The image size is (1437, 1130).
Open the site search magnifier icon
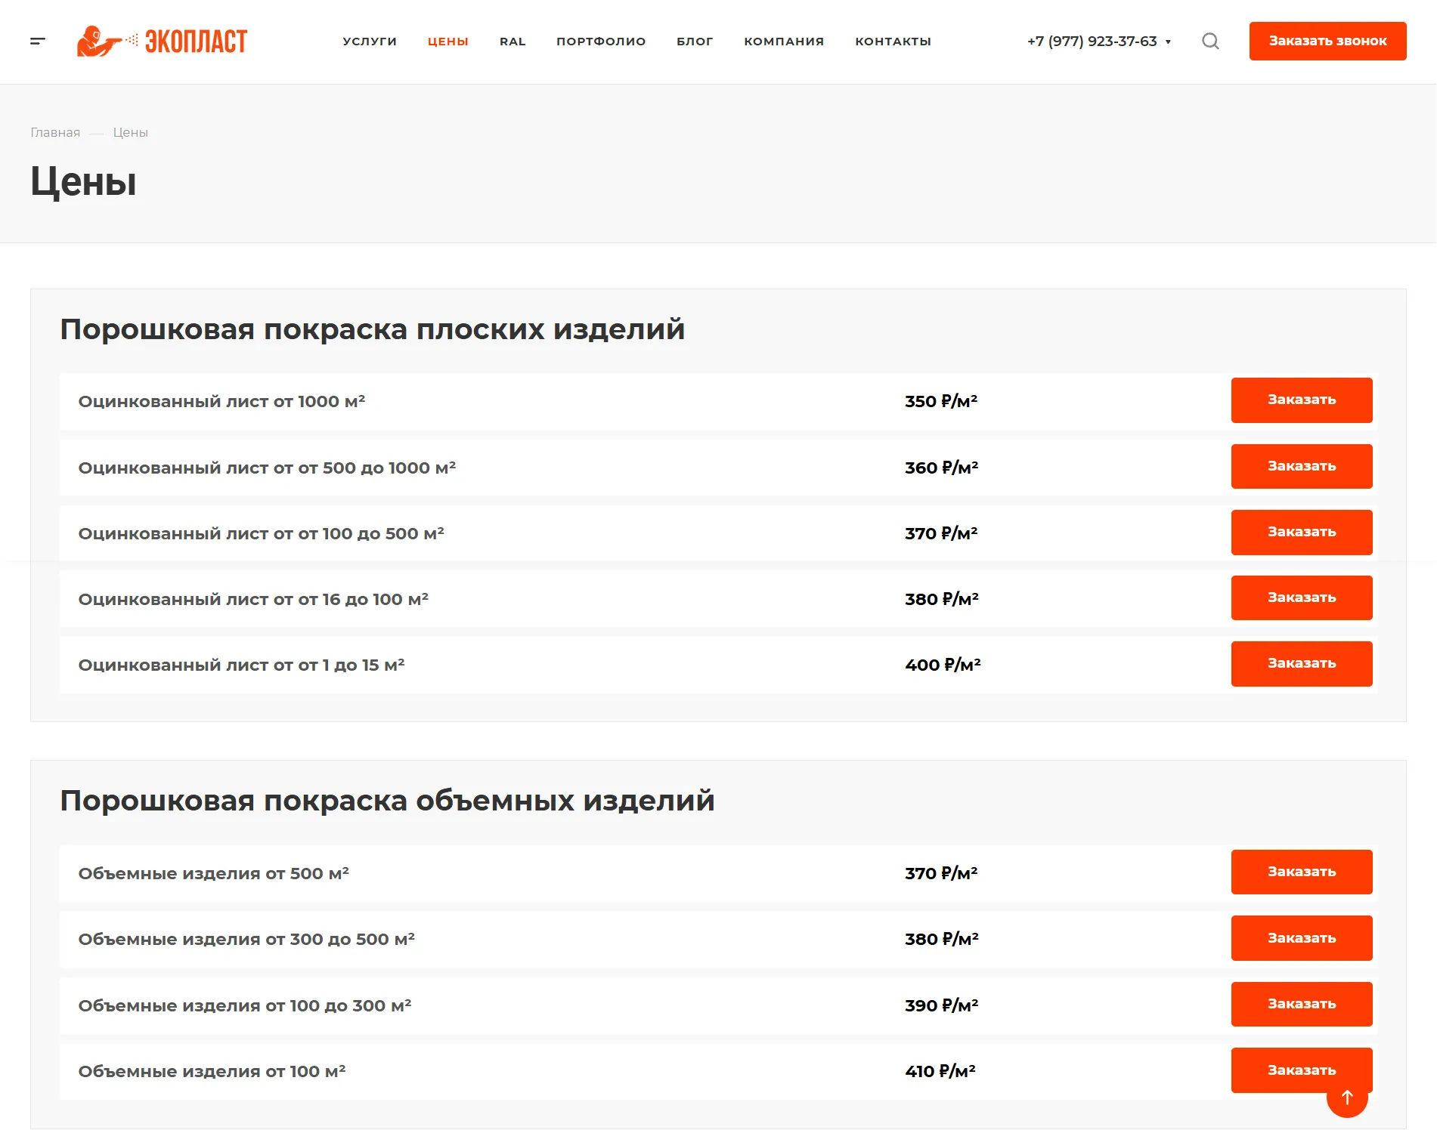point(1210,41)
